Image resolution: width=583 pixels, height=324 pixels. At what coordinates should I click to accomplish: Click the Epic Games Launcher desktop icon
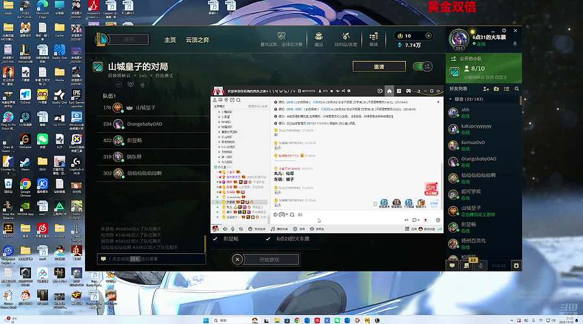click(x=77, y=98)
